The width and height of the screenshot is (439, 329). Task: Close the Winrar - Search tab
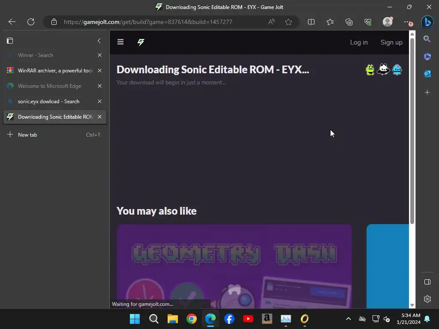pyautogui.click(x=99, y=55)
